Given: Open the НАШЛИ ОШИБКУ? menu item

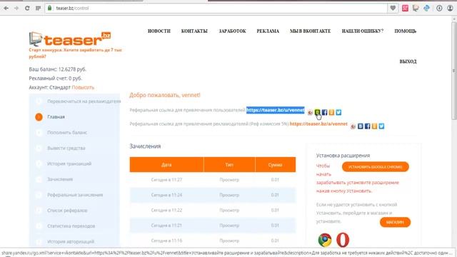Looking at the screenshot, I should click(x=363, y=31).
